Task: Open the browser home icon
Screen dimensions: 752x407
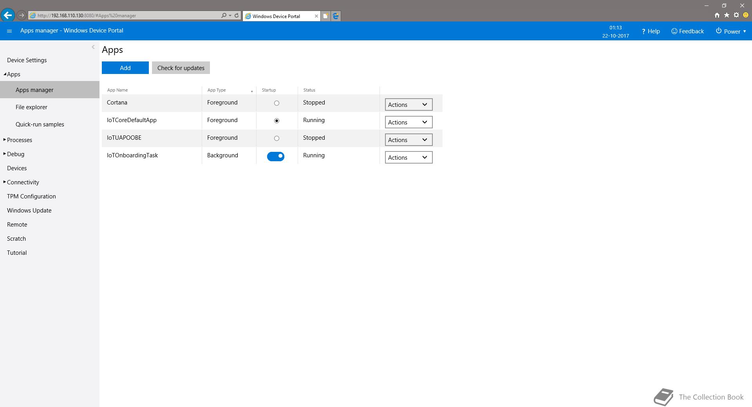Action: pos(717,15)
